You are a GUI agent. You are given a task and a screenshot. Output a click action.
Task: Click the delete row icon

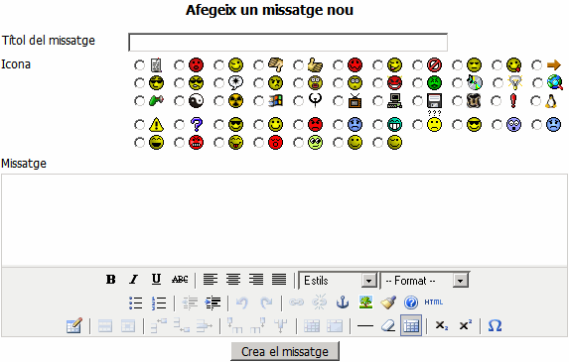[x=205, y=325]
